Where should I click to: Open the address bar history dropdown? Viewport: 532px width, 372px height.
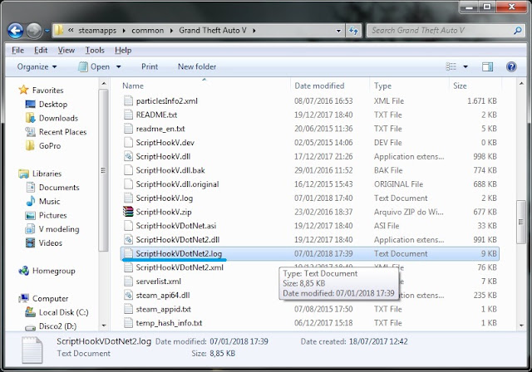[x=338, y=31]
